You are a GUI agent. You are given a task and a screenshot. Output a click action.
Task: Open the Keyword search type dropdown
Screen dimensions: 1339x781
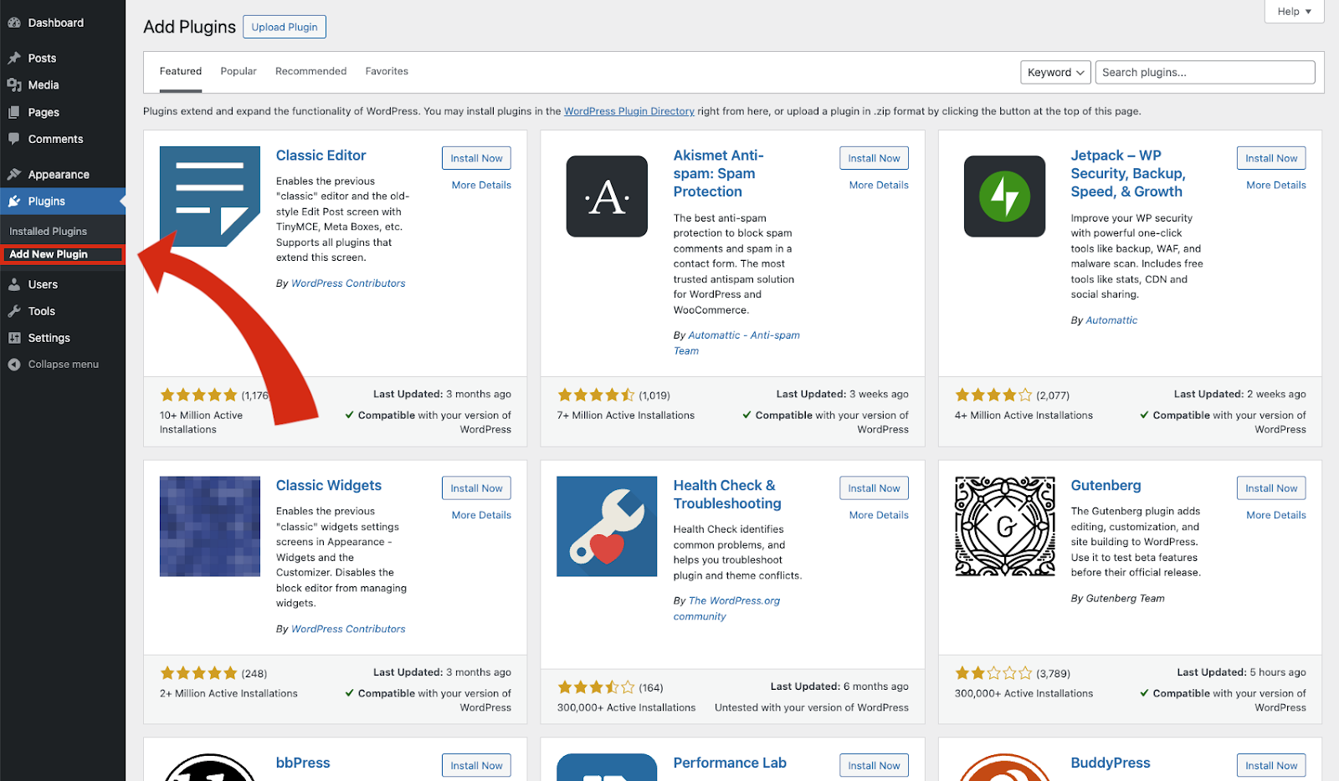(x=1055, y=73)
